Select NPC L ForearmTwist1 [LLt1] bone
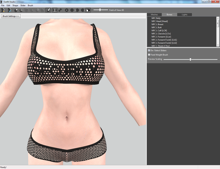Viewport: 220px width, 169px height. tap(164, 40)
